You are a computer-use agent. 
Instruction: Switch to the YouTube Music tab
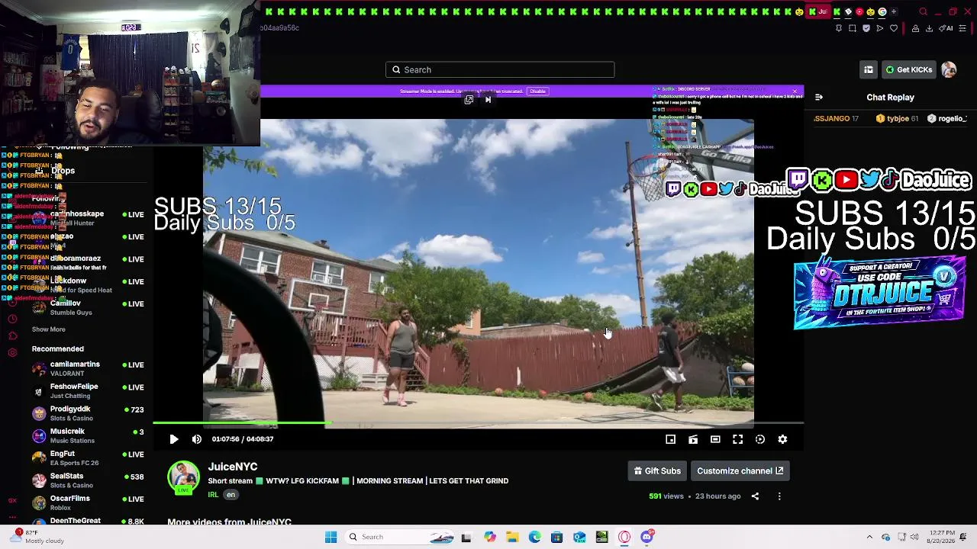859,12
